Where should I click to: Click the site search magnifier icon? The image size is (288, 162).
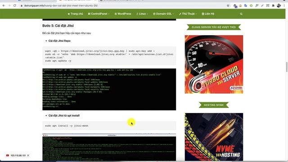(241, 14)
